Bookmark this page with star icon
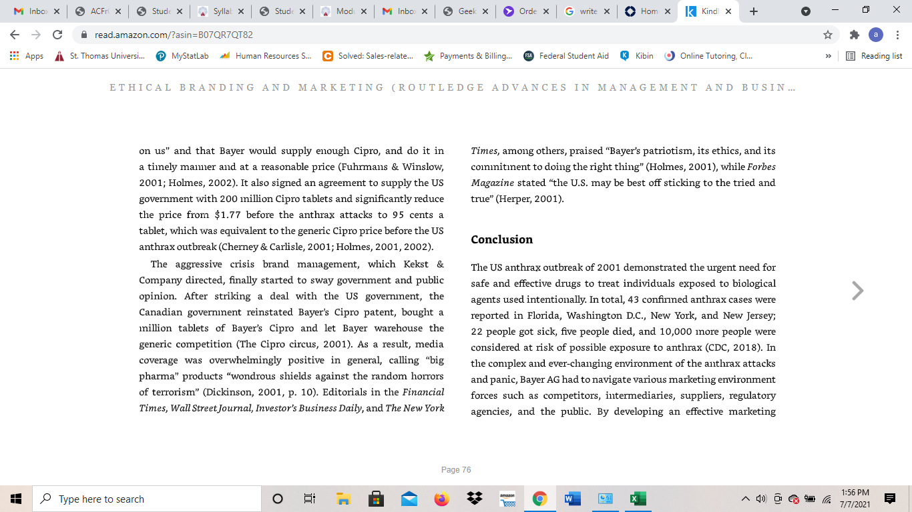Viewport: 912px width, 512px height. coord(828,35)
